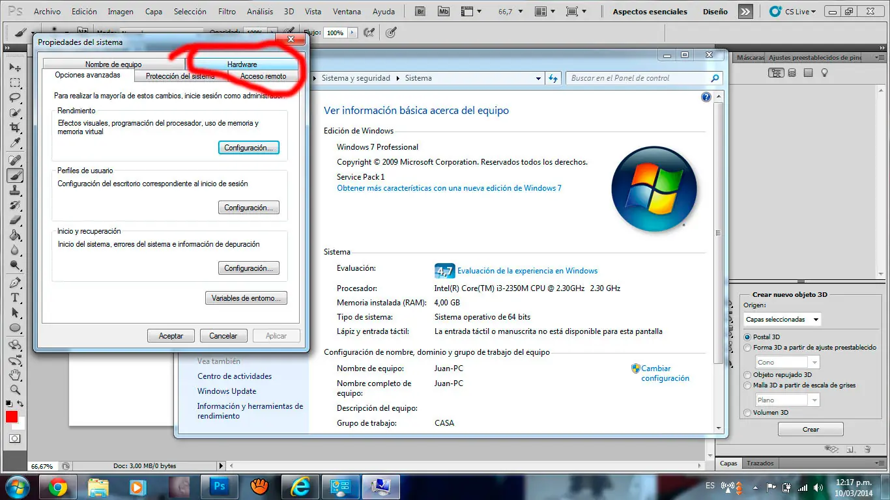This screenshot has width=890, height=500.
Task: Switch to the Nombre de equipo tab
Action: point(113,64)
